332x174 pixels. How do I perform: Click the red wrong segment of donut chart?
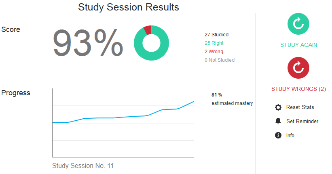point(148,30)
